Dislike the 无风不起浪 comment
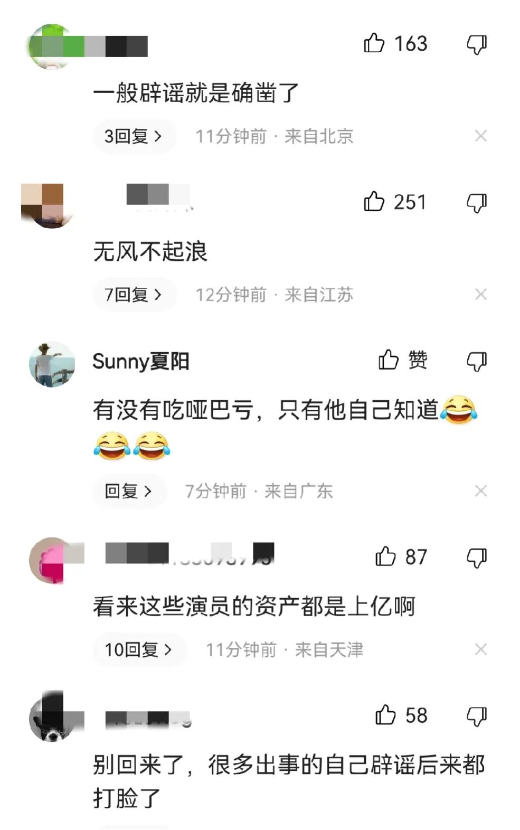The width and height of the screenshot is (520, 830). (476, 203)
